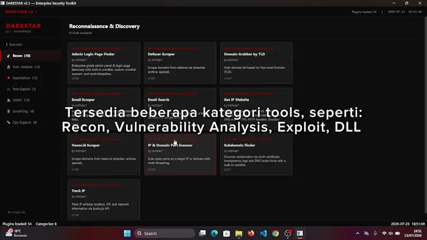Click the '10 tools available' subtitle
This screenshot has height=240, width=427.
tap(80, 33)
